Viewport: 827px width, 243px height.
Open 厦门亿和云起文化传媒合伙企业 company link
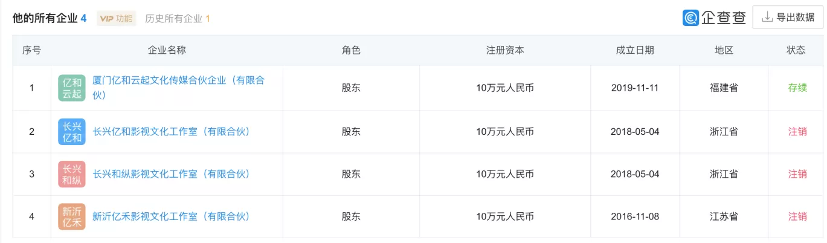pyautogui.click(x=178, y=88)
